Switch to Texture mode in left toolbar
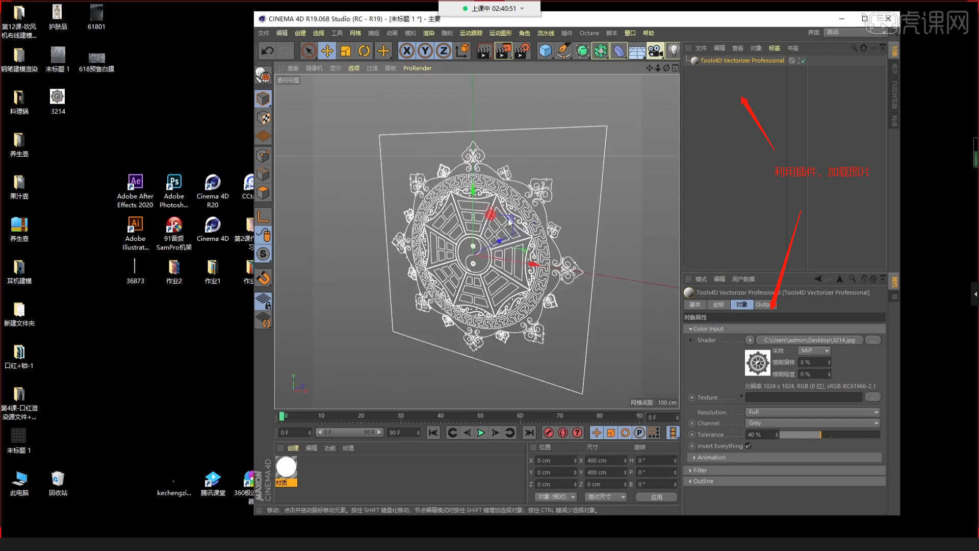Image resolution: width=979 pixels, height=551 pixels. point(263,117)
